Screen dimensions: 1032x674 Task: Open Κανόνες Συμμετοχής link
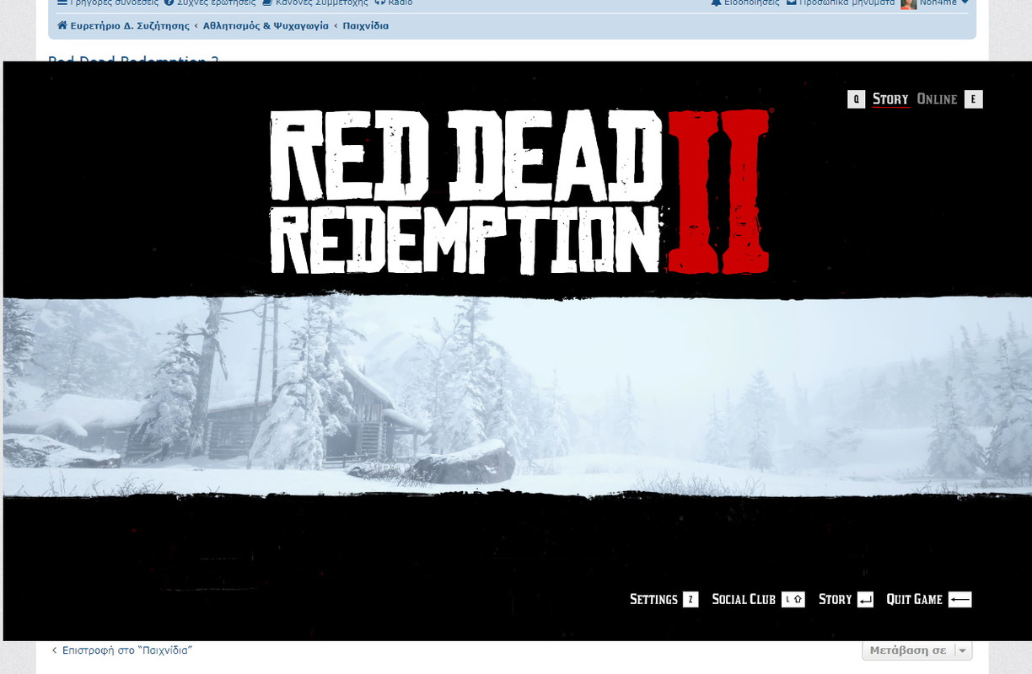[315, 3]
